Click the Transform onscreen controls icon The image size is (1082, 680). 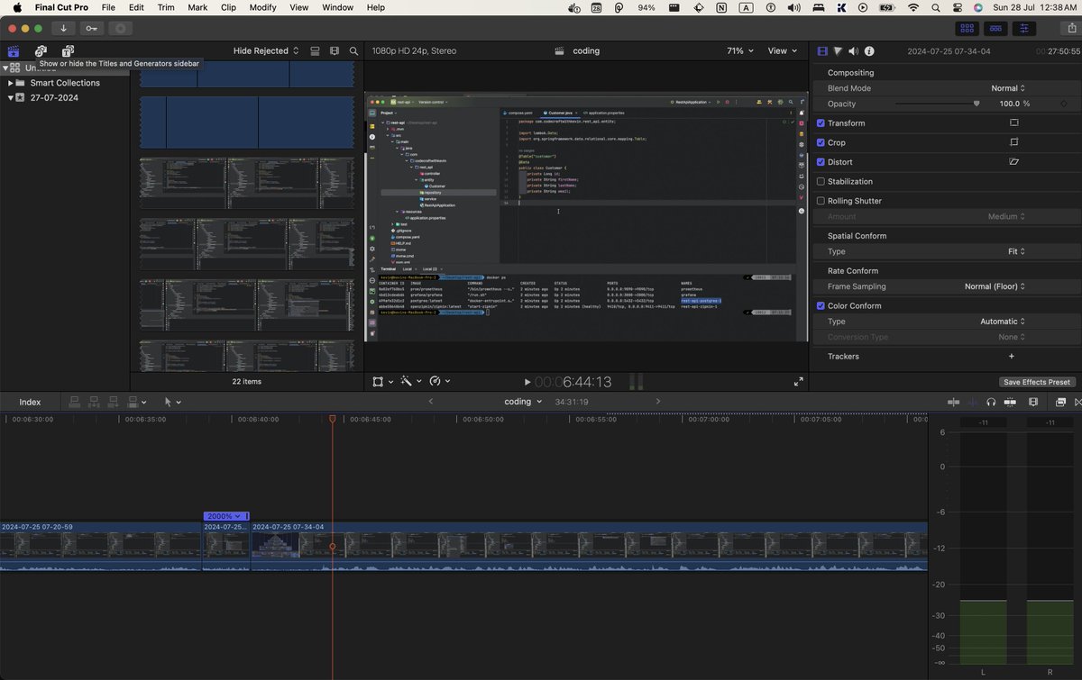click(1014, 123)
